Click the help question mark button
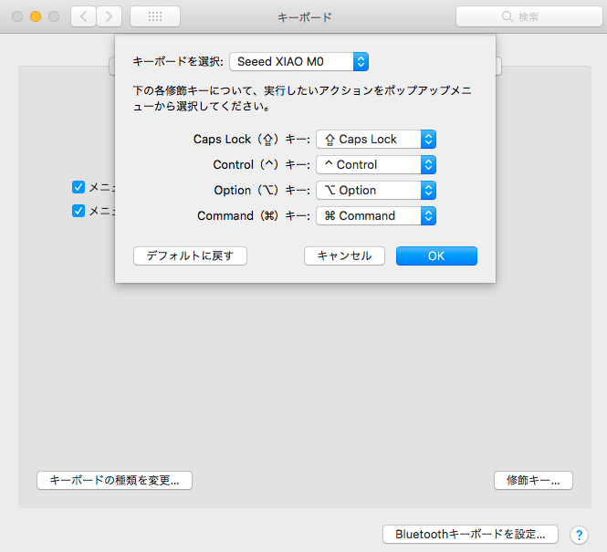 (579, 535)
